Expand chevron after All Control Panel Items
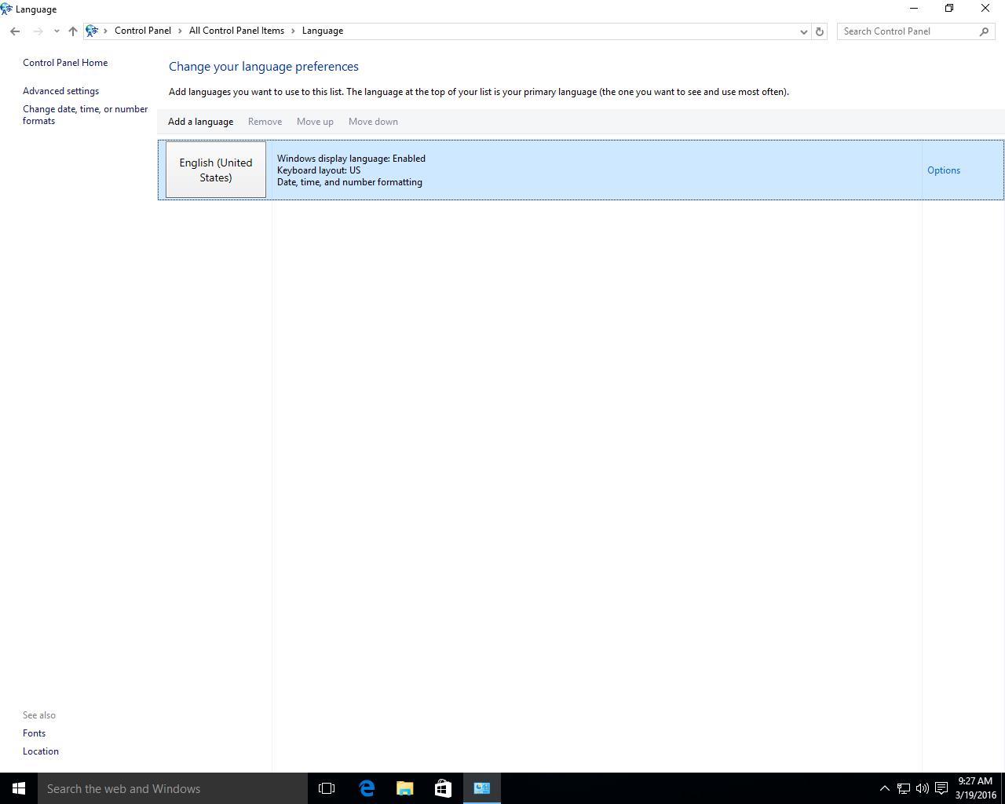 (293, 31)
